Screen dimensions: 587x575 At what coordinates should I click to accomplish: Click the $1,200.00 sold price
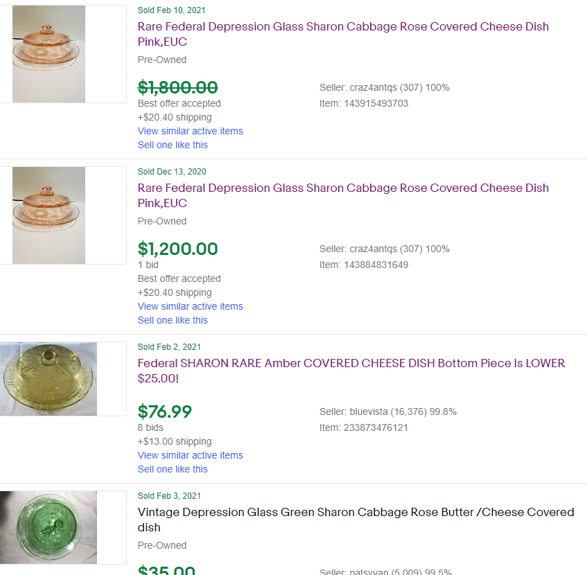click(177, 249)
